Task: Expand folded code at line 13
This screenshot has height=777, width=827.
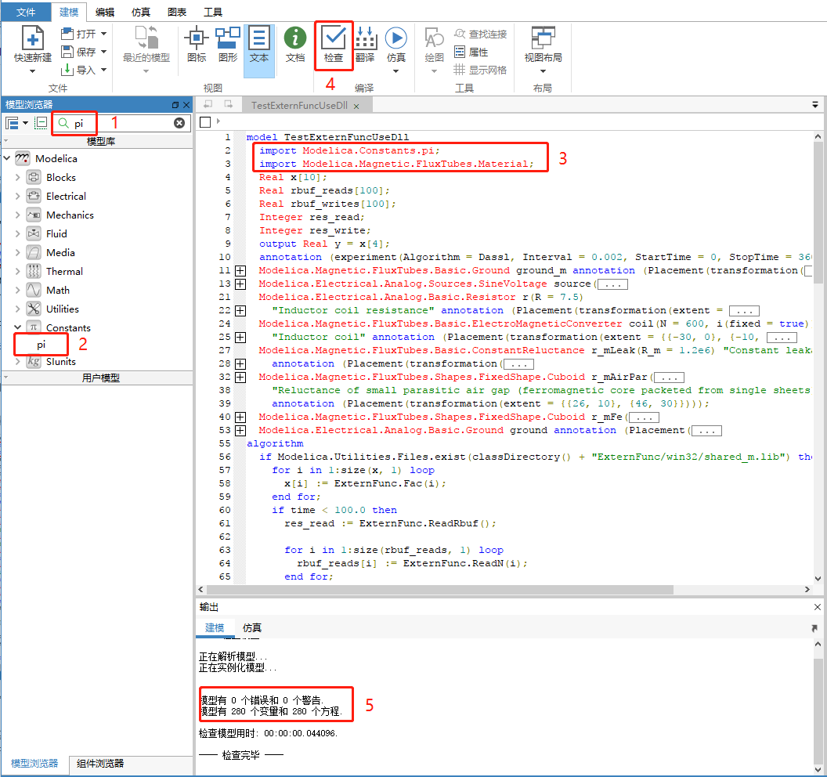Action: tap(240, 284)
